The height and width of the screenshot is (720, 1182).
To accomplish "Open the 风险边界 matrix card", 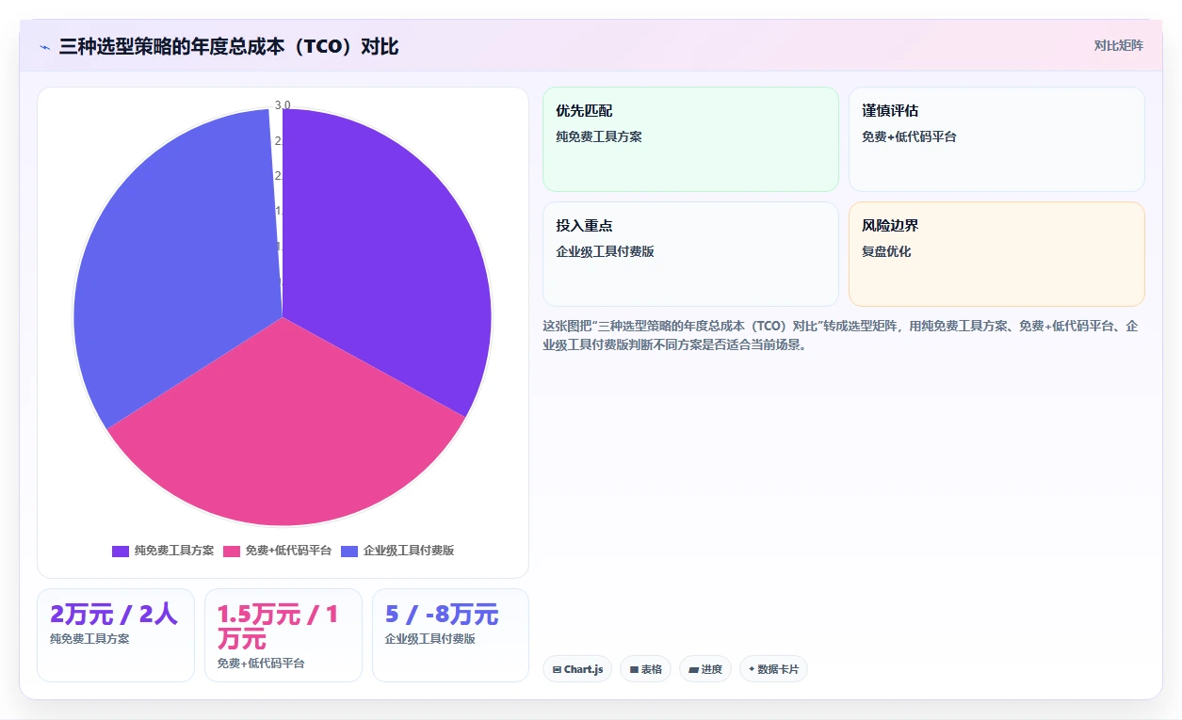I will click(996, 254).
